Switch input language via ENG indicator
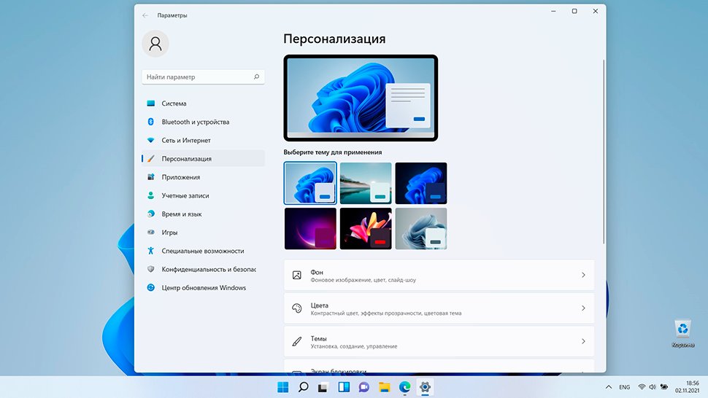This screenshot has width=708, height=398. tap(625, 387)
